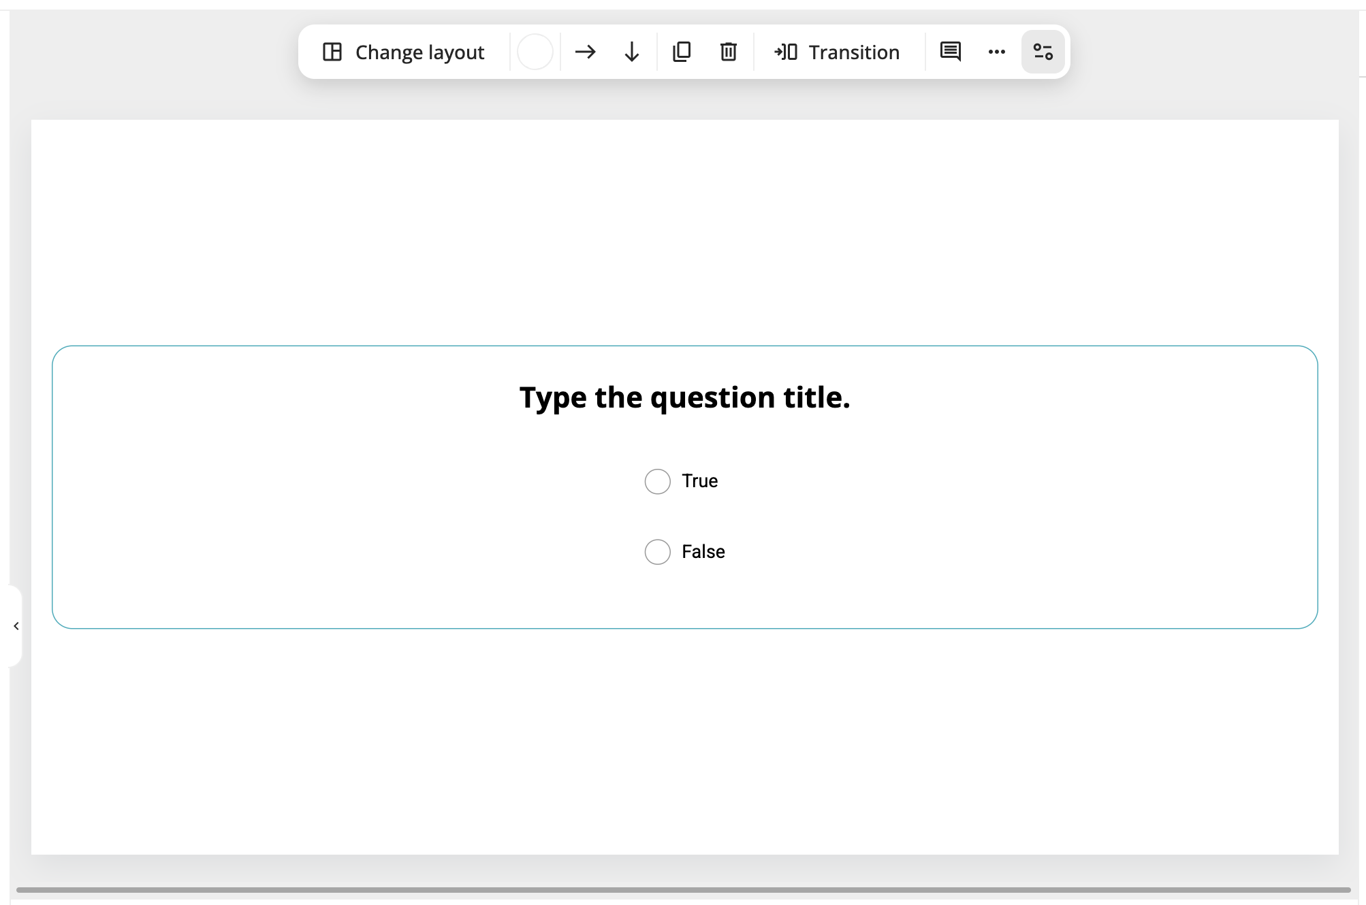Click the True answer label

click(700, 481)
